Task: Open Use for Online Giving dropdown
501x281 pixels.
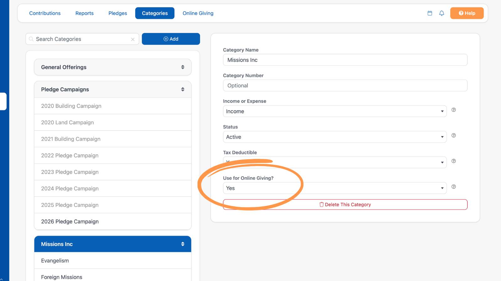Action: [x=335, y=188]
